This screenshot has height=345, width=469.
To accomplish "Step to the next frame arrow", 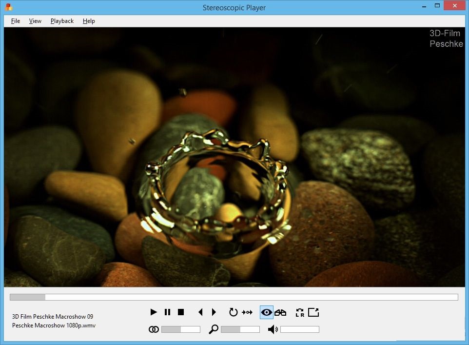I will point(214,312).
